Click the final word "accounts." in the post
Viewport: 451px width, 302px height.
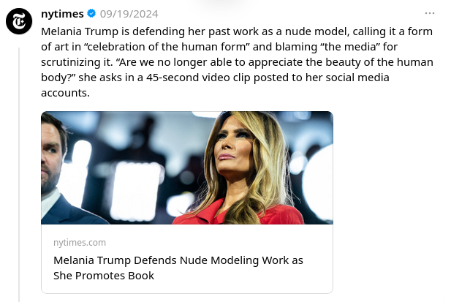click(x=65, y=93)
